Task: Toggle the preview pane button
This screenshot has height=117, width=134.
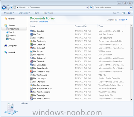Action: tap(123, 13)
